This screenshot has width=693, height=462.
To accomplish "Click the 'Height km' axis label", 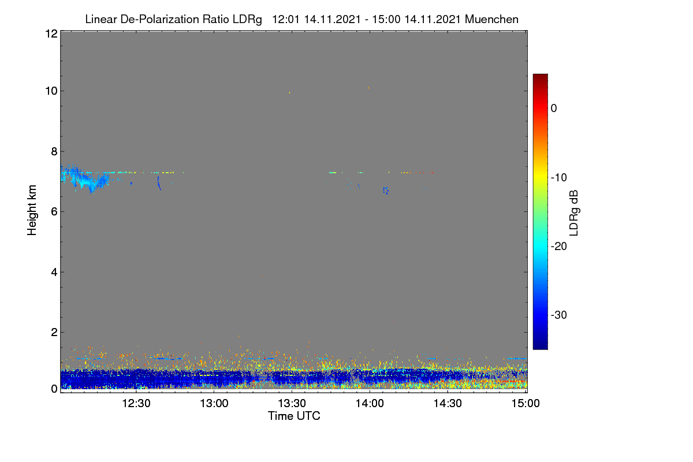I will pyautogui.click(x=32, y=210).
